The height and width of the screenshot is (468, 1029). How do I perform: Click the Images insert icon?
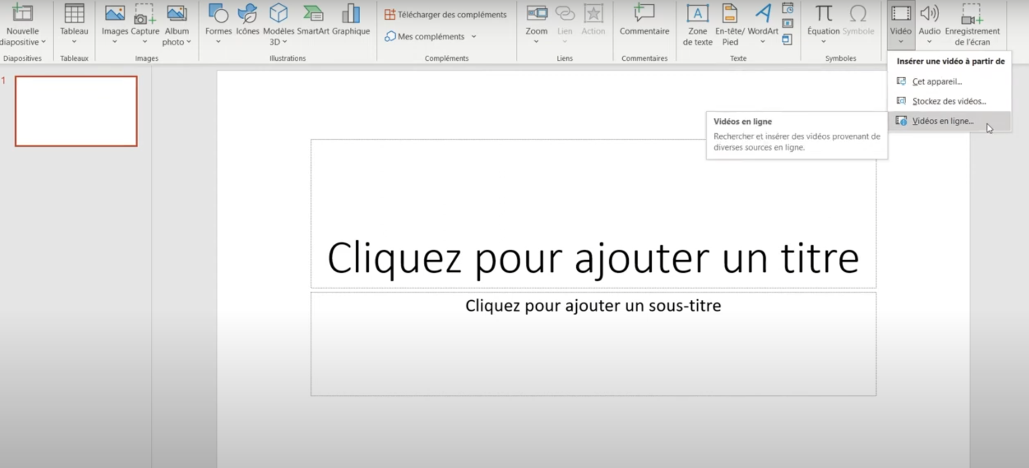pyautogui.click(x=115, y=13)
